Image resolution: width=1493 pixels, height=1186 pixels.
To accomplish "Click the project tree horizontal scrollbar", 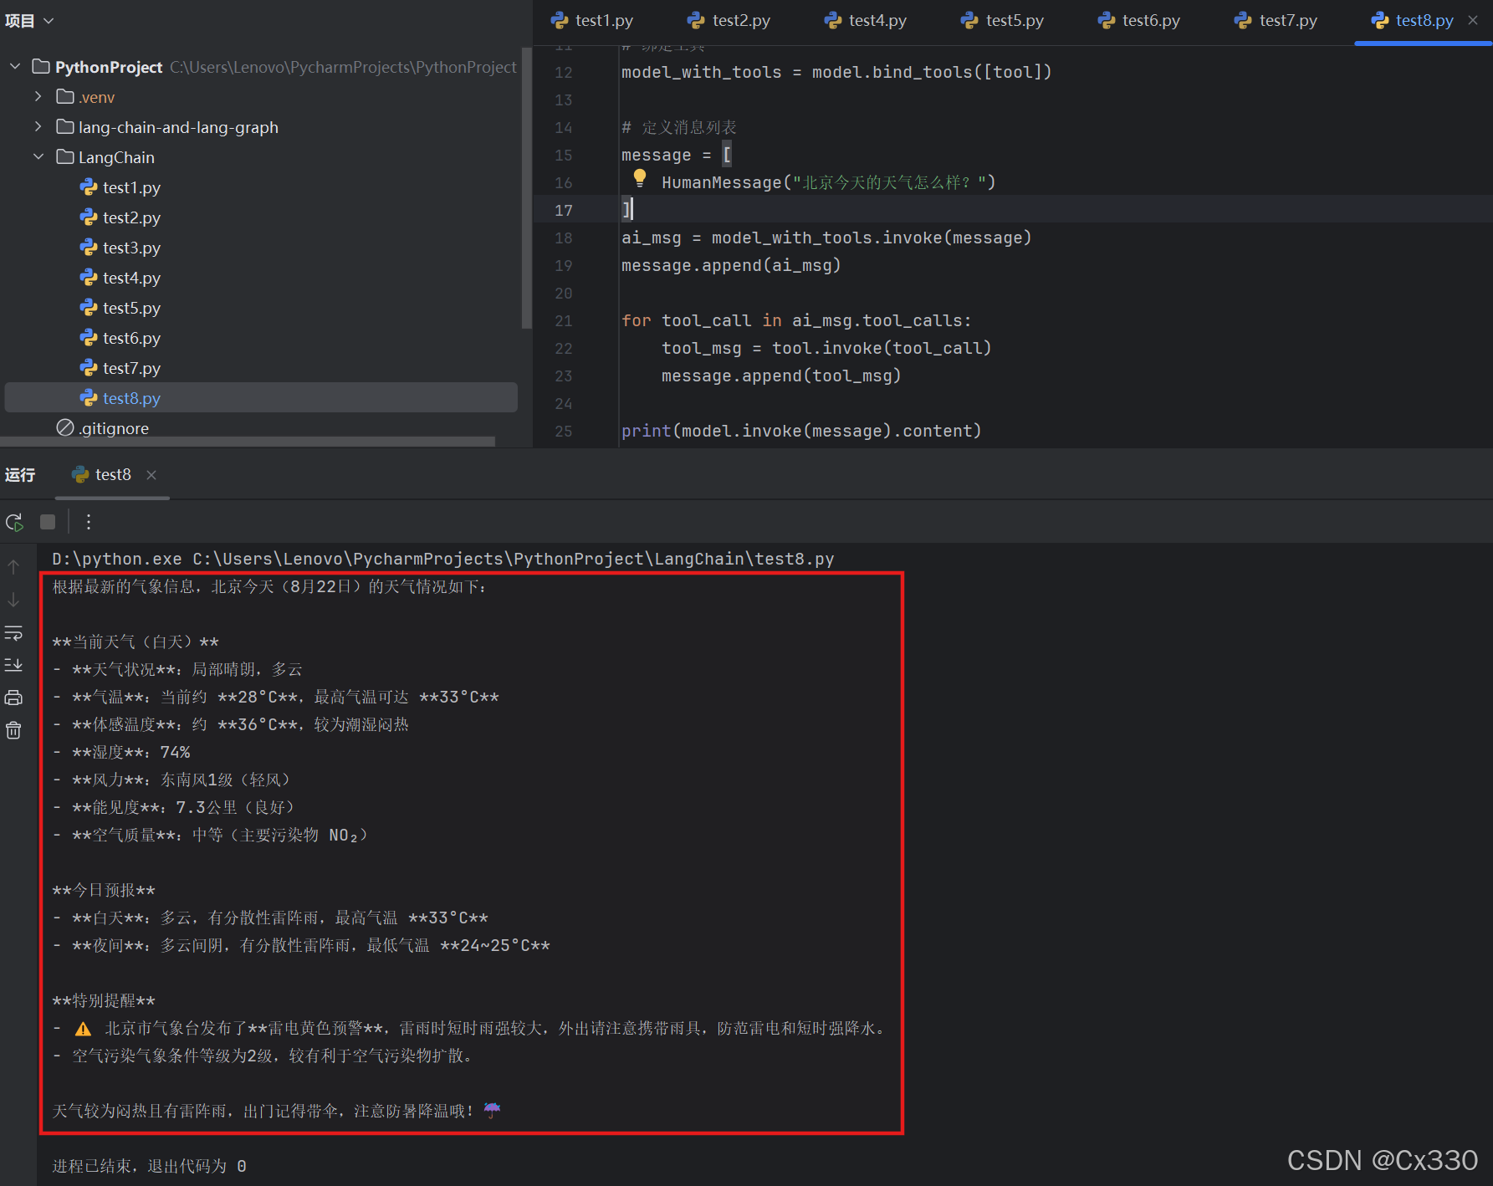I will 248,442.
